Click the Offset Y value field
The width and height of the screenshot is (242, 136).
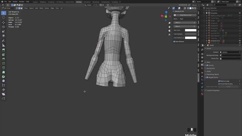pos(185,26)
